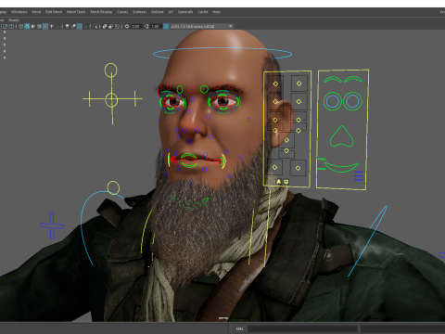Open the Help menu
The height and width of the screenshot is (334, 445).
216,12
